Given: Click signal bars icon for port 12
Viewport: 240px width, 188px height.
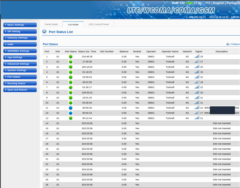Looking at the screenshot, I should (197, 113).
